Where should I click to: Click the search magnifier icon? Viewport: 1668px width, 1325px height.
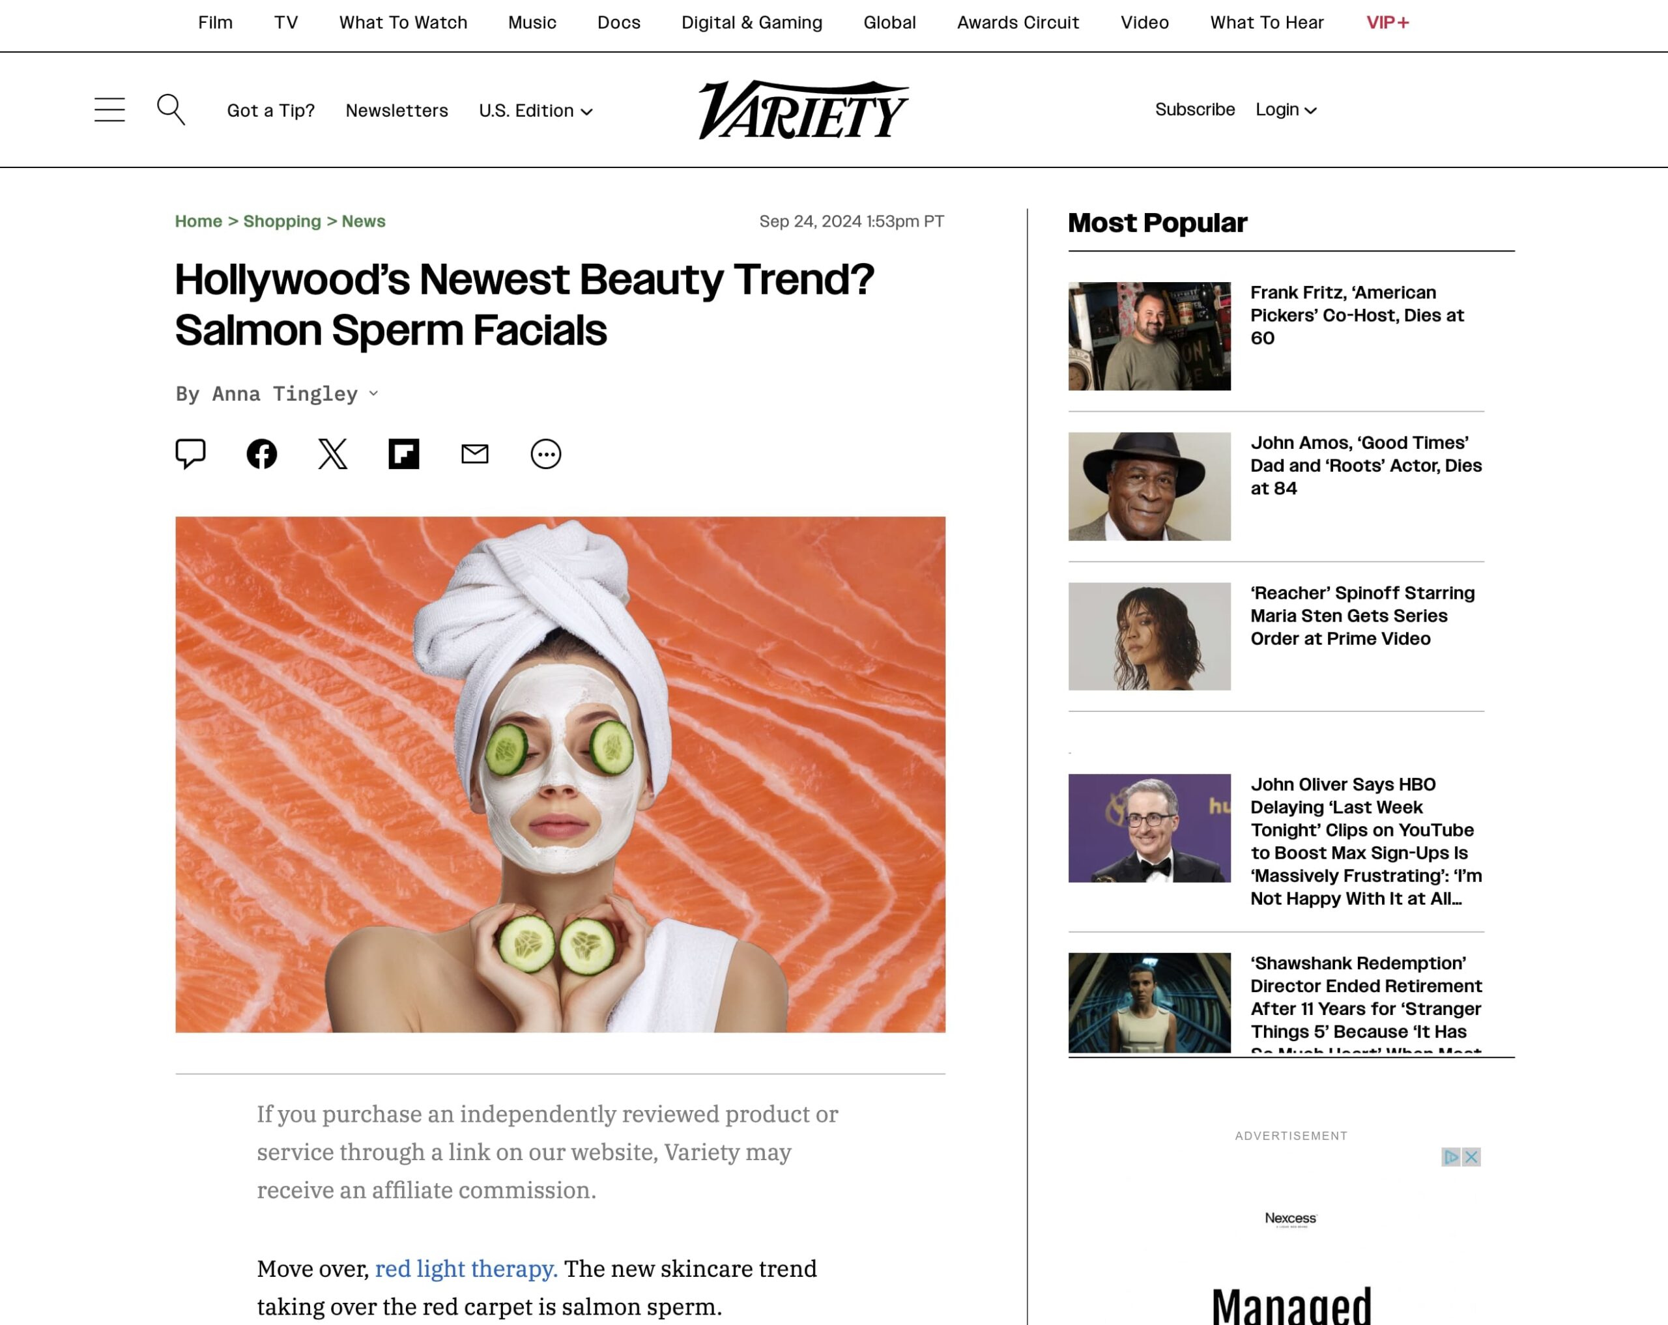click(171, 110)
